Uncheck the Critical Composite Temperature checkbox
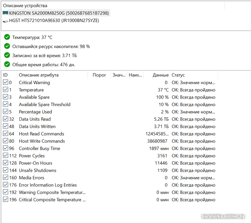This screenshot has height=223, width=251. [6, 199]
